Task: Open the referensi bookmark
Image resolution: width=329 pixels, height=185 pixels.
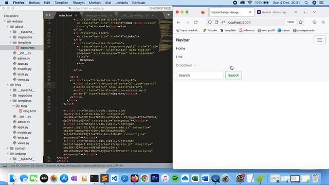Action: pos(247,30)
